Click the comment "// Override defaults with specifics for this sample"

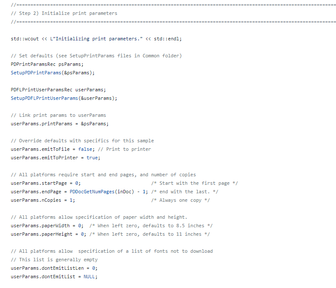(82, 141)
